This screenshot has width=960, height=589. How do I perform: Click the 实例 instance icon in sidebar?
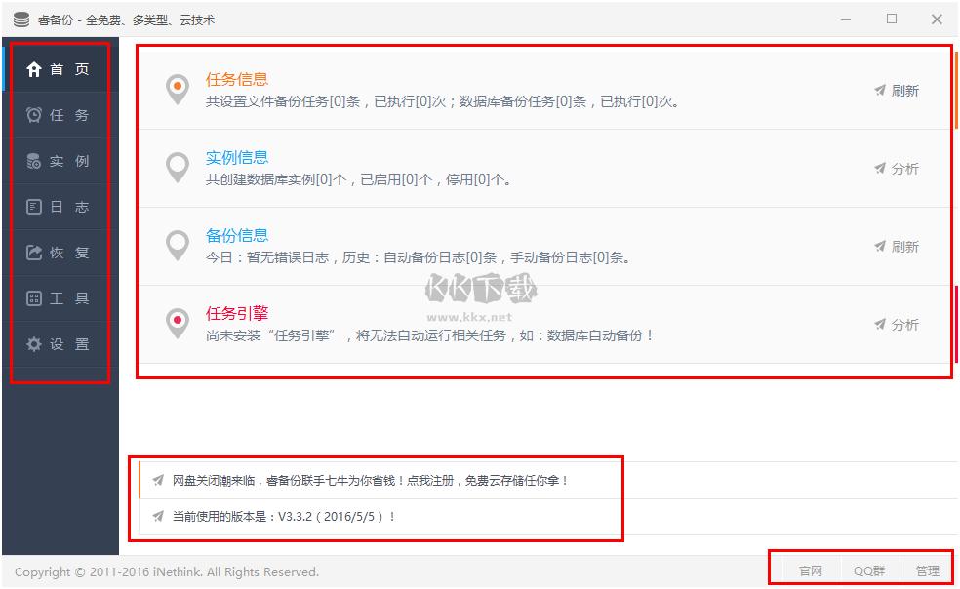point(34,160)
